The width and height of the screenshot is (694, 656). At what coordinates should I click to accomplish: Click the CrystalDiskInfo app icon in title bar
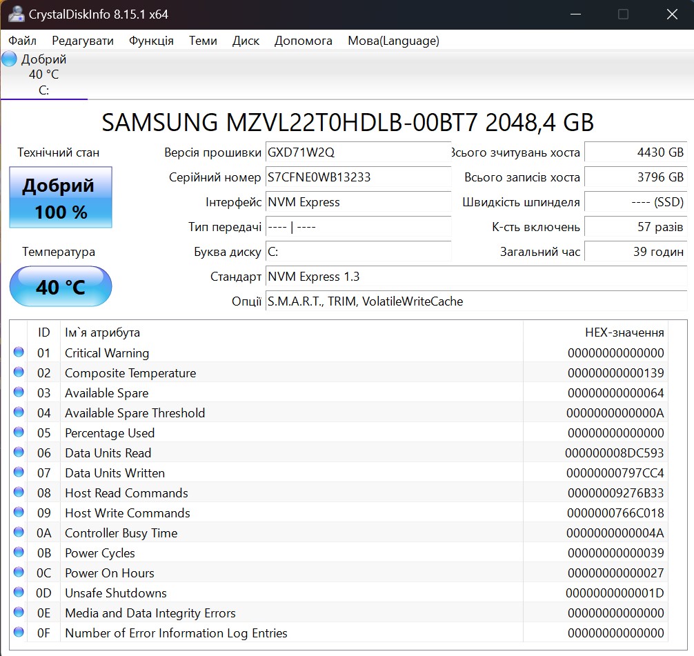[14, 14]
